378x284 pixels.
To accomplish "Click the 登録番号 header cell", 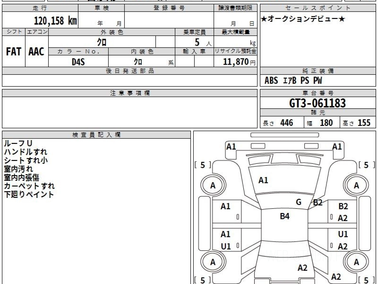I will pos(169,8).
